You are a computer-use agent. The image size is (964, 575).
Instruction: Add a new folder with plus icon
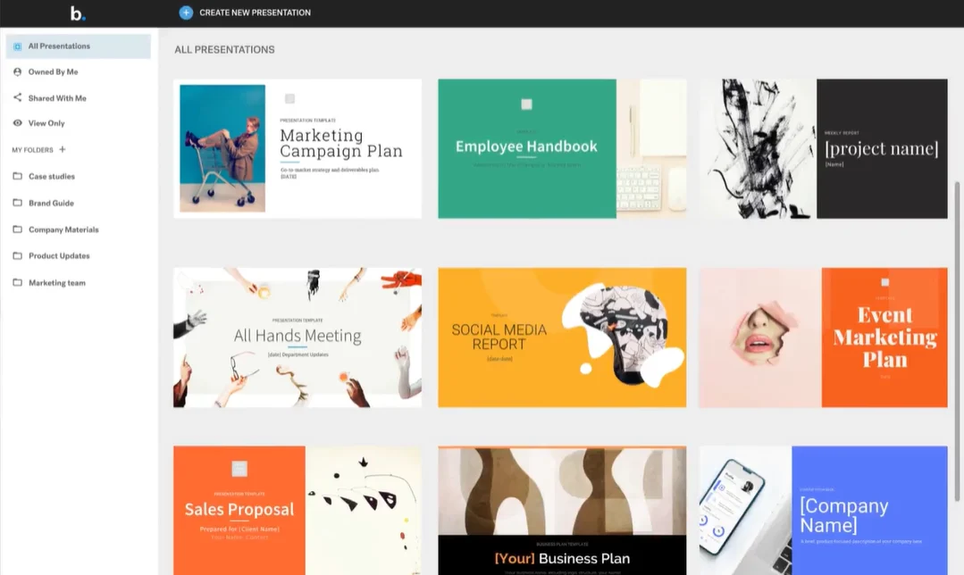coord(63,150)
